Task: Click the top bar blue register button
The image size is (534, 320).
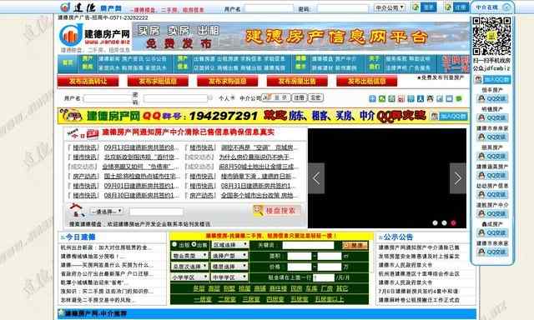Action: tap(461, 7)
